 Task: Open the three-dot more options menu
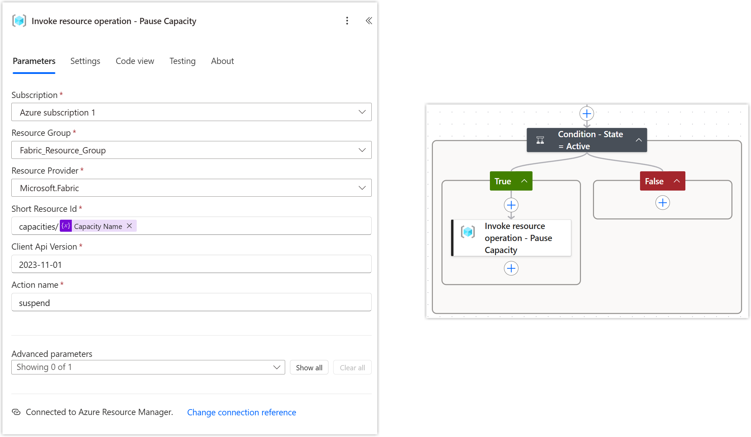(347, 21)
